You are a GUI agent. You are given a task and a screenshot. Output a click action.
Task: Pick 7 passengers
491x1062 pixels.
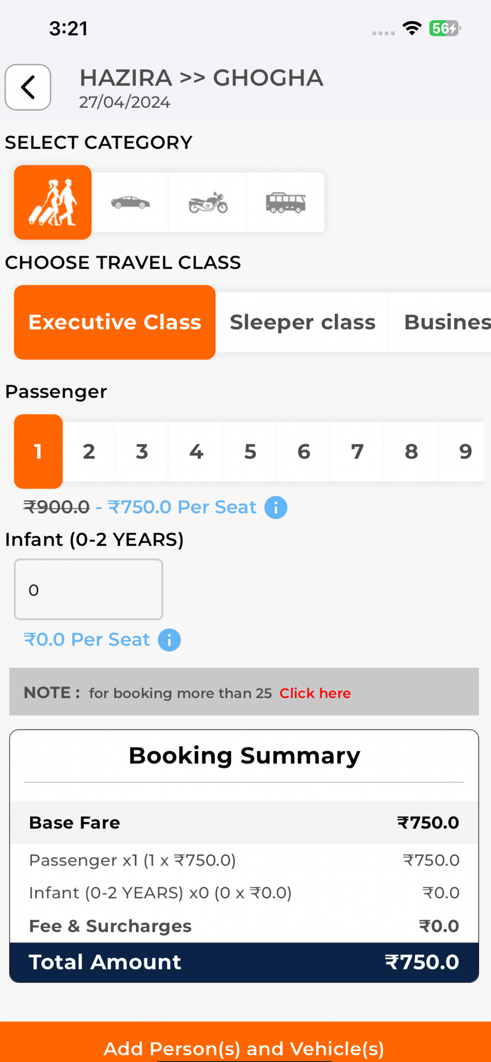(357, 451)
